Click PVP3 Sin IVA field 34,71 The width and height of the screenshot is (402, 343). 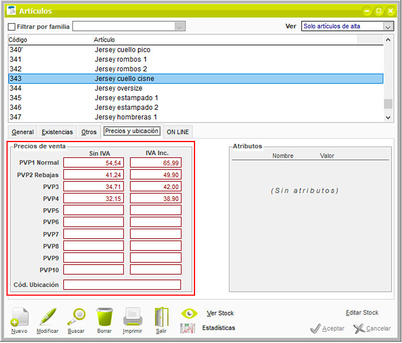(x=94, y=186)
